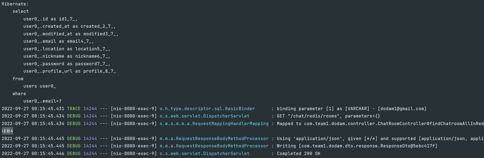Click the 'user0_.location' column line
484x158 pixels.
67,49
